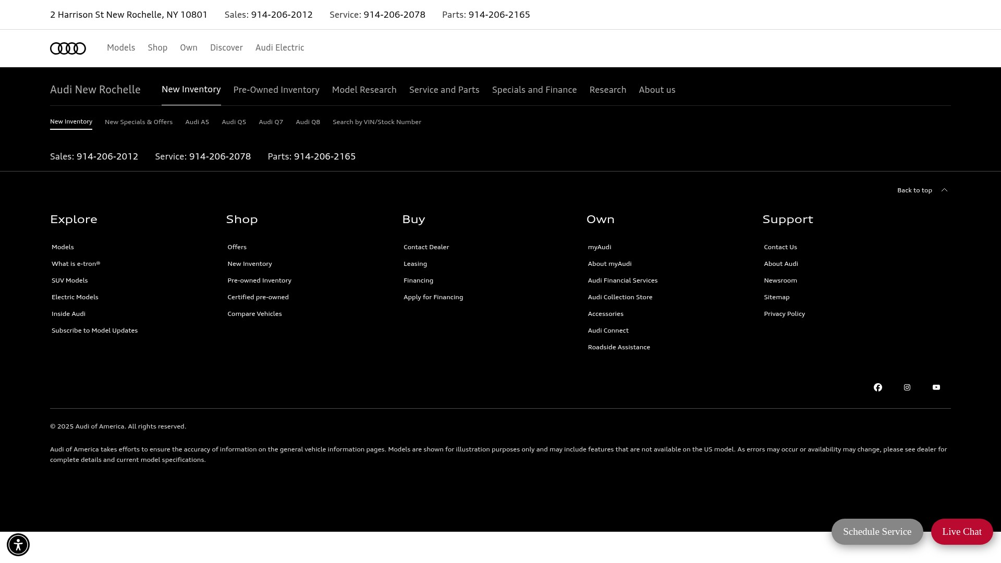Open Certified pre-owned footer link
The height and width of the screenshot is (563, 1001).
pyautogui.click(x=258, y=297)
